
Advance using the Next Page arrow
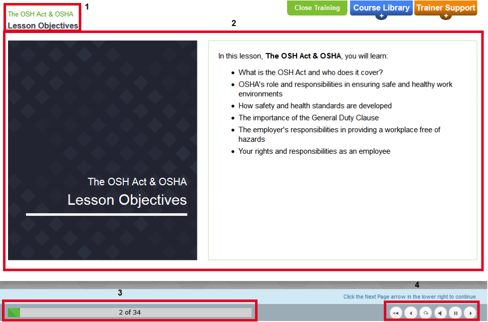coord(470,313)
